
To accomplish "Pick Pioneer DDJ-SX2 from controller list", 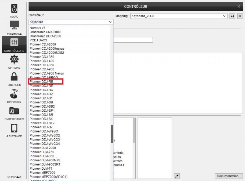I will point(42,123).
